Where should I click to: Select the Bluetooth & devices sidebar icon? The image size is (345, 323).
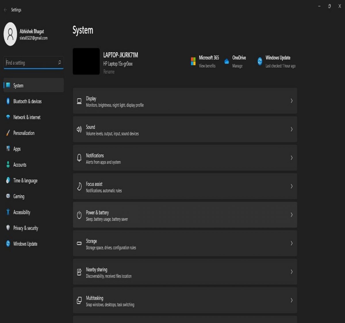(8, 101)
